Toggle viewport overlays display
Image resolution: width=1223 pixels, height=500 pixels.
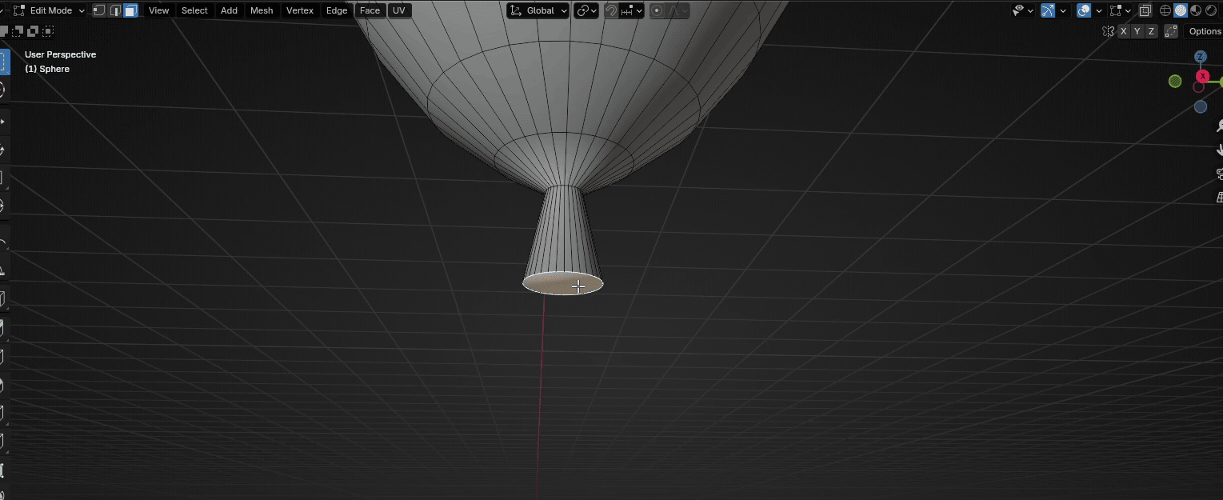[x=1084, y=10]
